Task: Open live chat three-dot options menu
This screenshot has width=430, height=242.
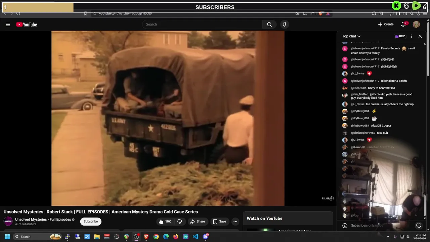Action: tap(411, 36)
